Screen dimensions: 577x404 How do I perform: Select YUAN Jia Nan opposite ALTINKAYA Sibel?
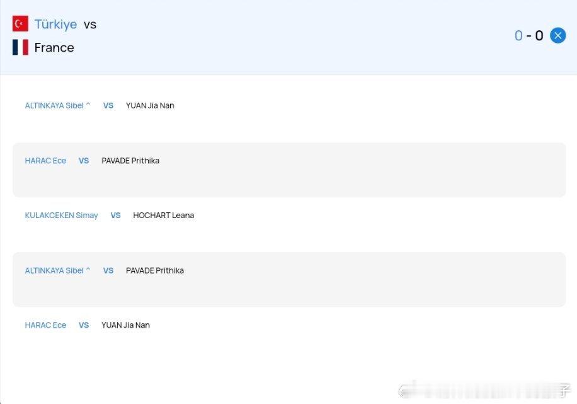tap(150, 105)
